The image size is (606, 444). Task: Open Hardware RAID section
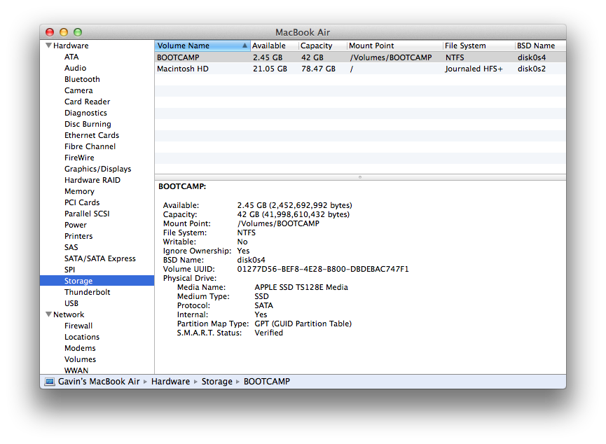pos(92,180)
